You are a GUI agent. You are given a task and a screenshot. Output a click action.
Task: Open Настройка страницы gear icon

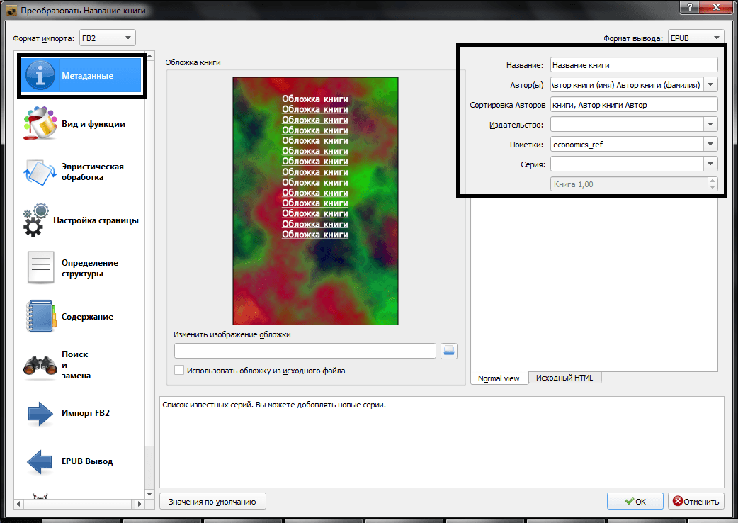click(37, 220)
